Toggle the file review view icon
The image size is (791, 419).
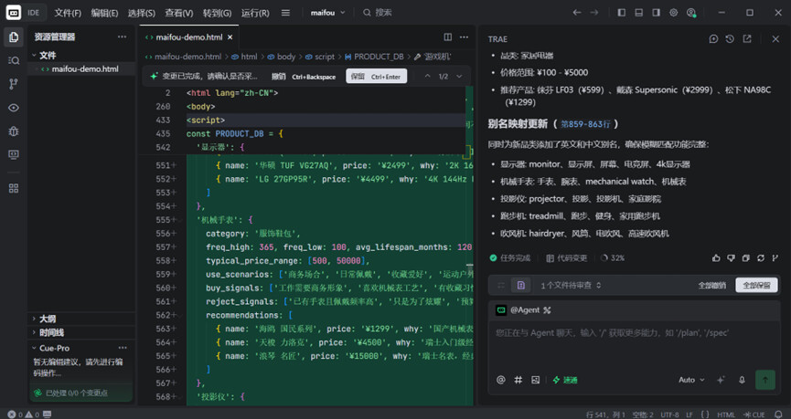coord(520,285)
